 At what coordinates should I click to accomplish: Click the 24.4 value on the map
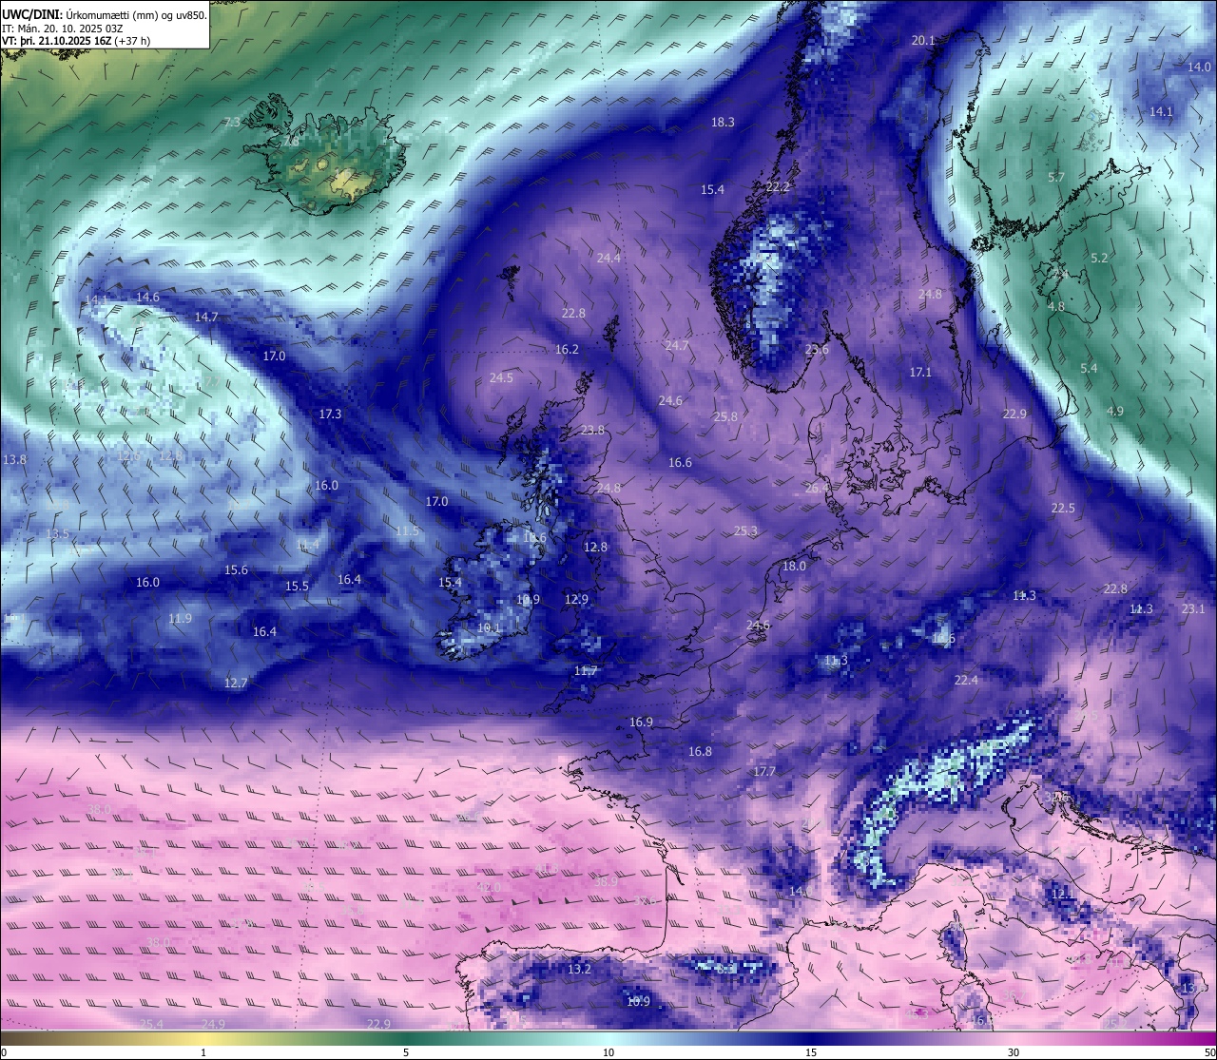click(608, 258)
